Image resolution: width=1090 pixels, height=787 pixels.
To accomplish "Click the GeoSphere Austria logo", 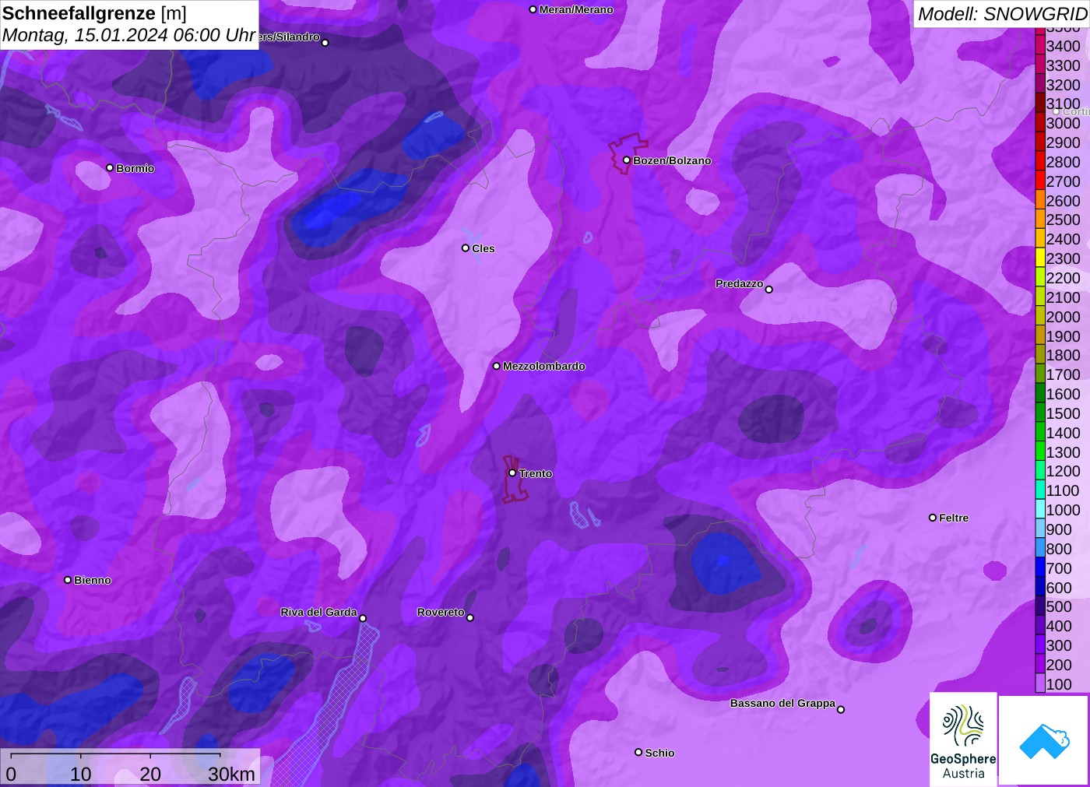I will pos(963,739).
